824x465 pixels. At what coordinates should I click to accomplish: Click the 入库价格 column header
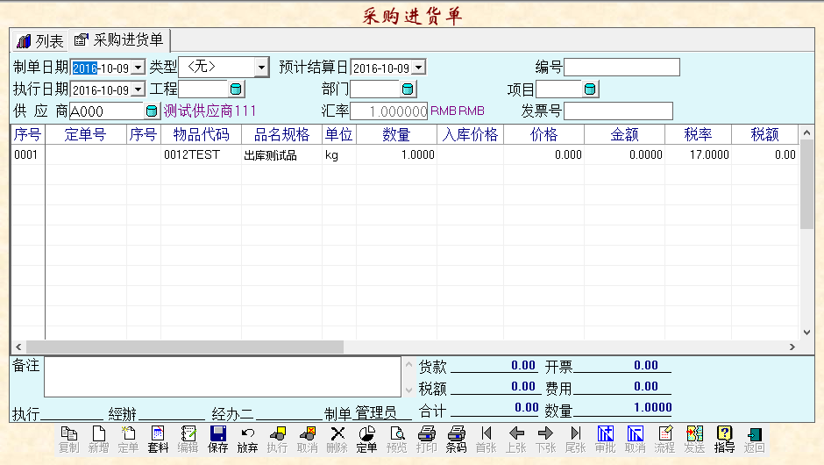click(471, 134)
